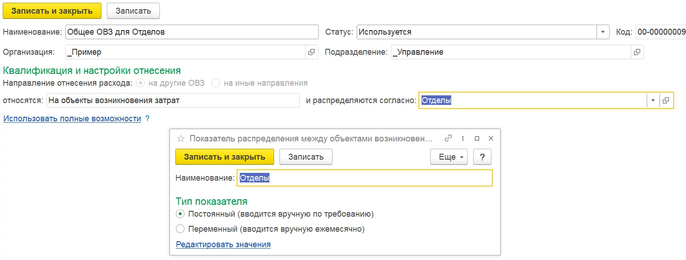Select the "на другие ОВЗ" radio option
The height and width of the screenshot is (260, 686).
[141, 83]
